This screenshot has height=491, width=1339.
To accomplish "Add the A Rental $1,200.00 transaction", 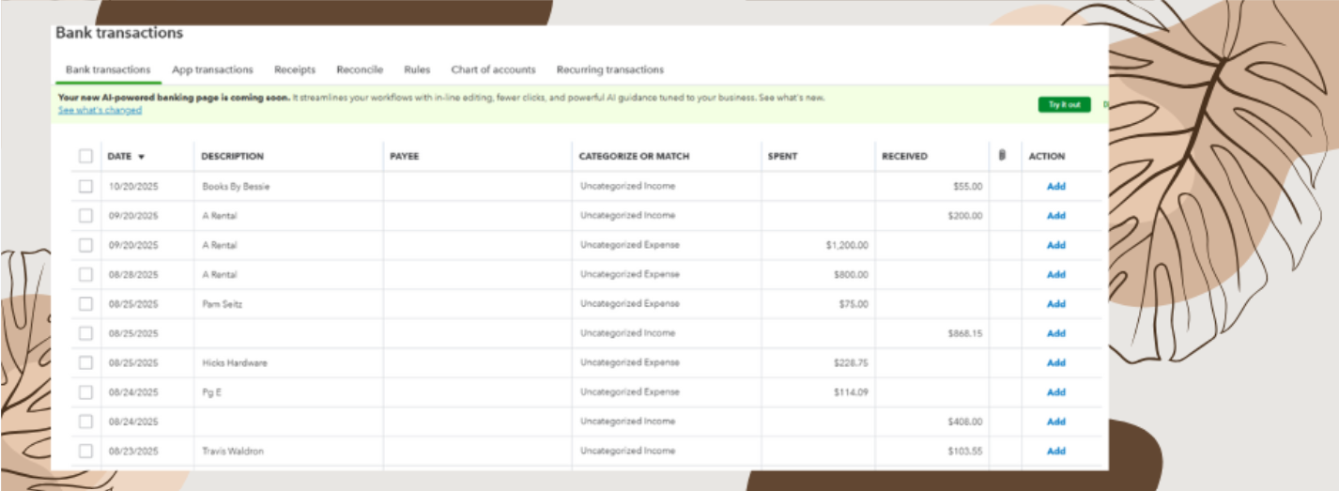I will pyautogui.click(x=1056, y=245).
